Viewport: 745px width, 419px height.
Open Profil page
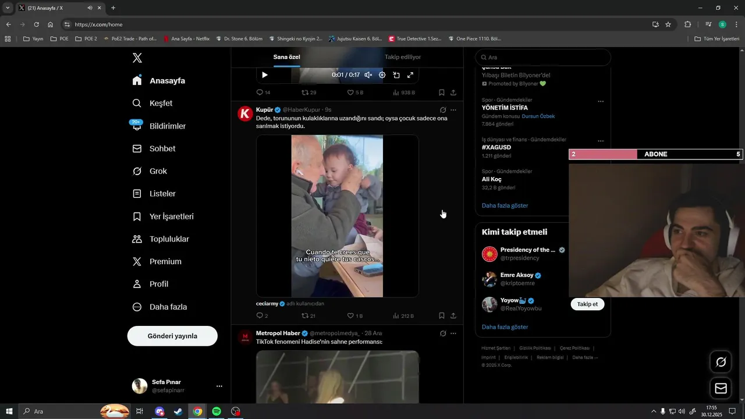coord(150,284)
